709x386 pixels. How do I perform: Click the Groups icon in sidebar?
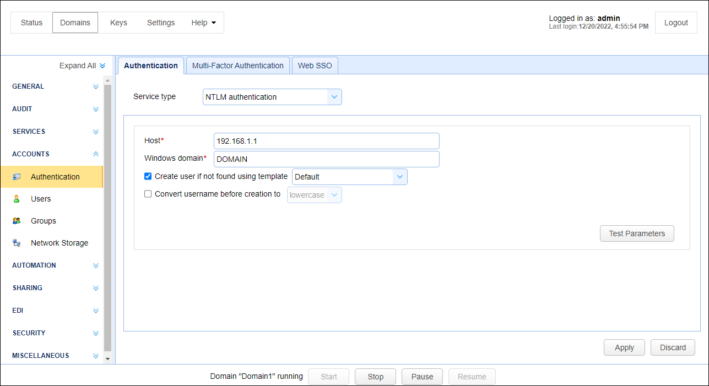(17, 221)
